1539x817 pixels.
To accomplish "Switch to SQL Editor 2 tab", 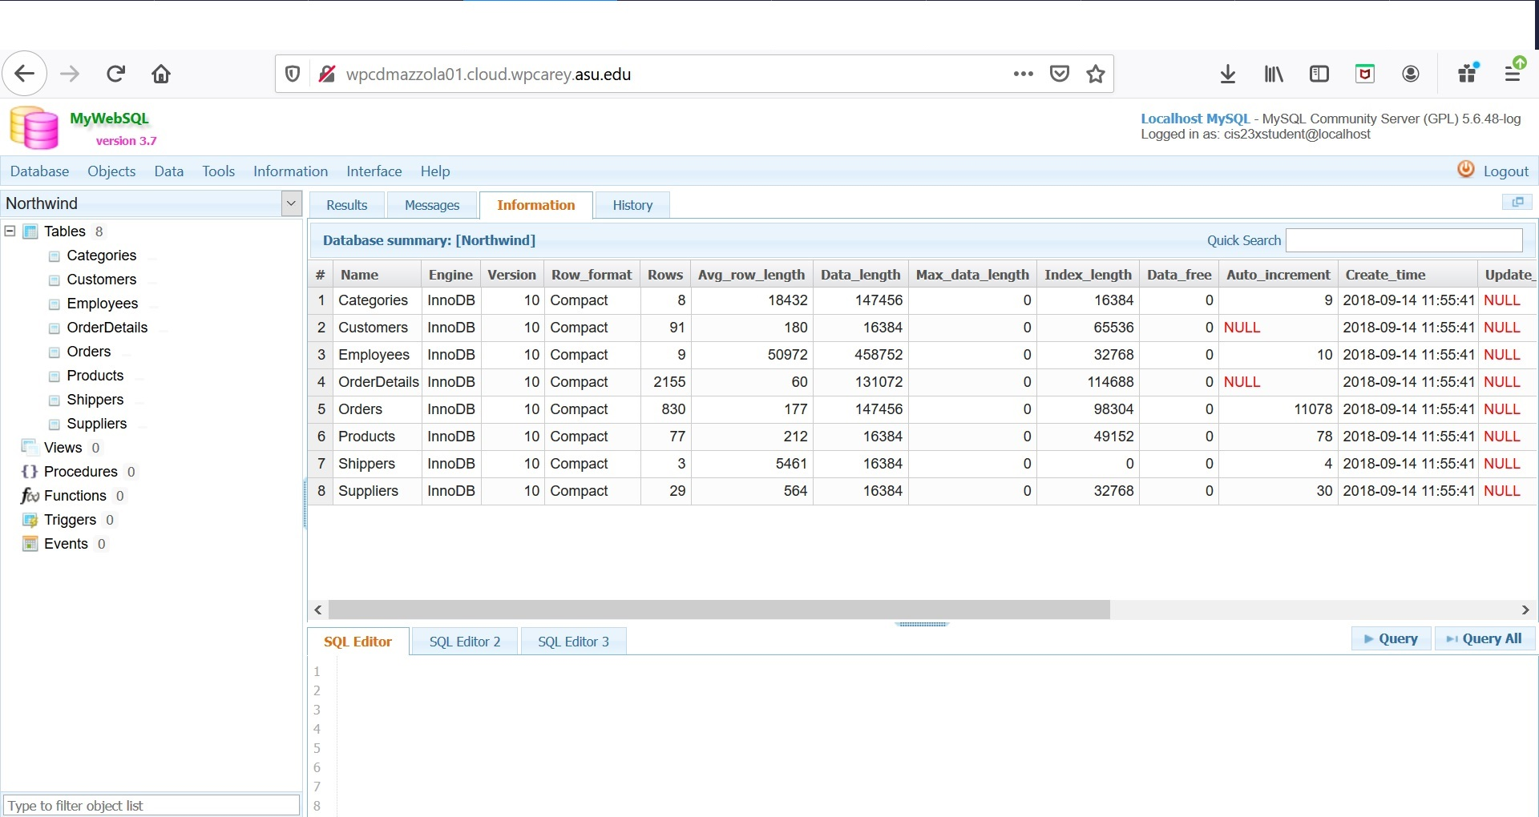I will tap(465, 642).
